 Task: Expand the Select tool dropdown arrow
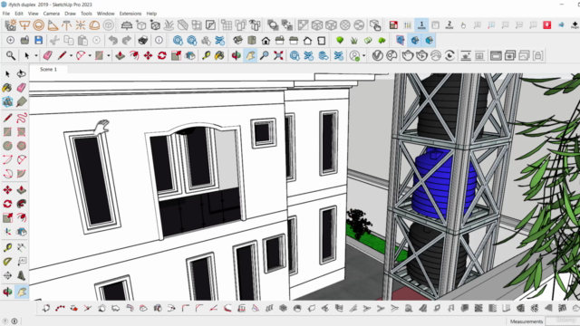[36, 56]
